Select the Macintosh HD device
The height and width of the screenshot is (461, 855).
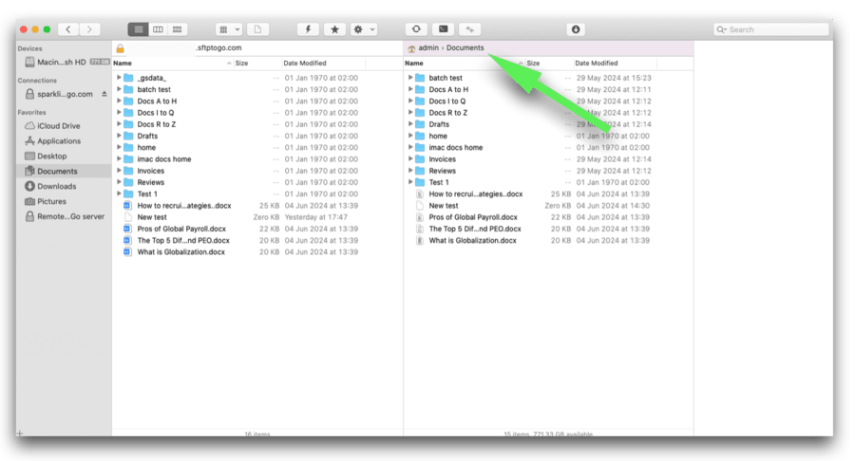tap(62, 62)
